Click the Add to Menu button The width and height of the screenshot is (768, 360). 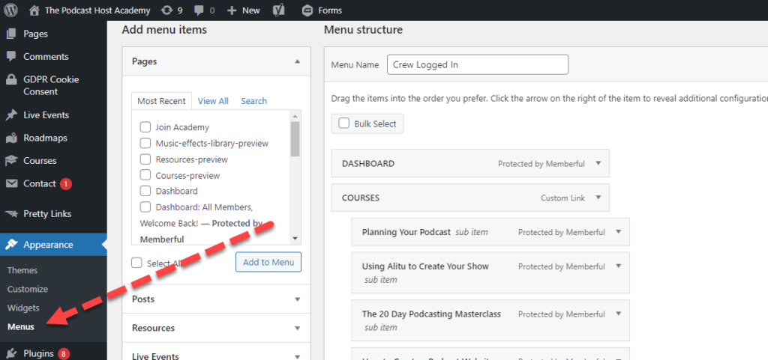268,262
